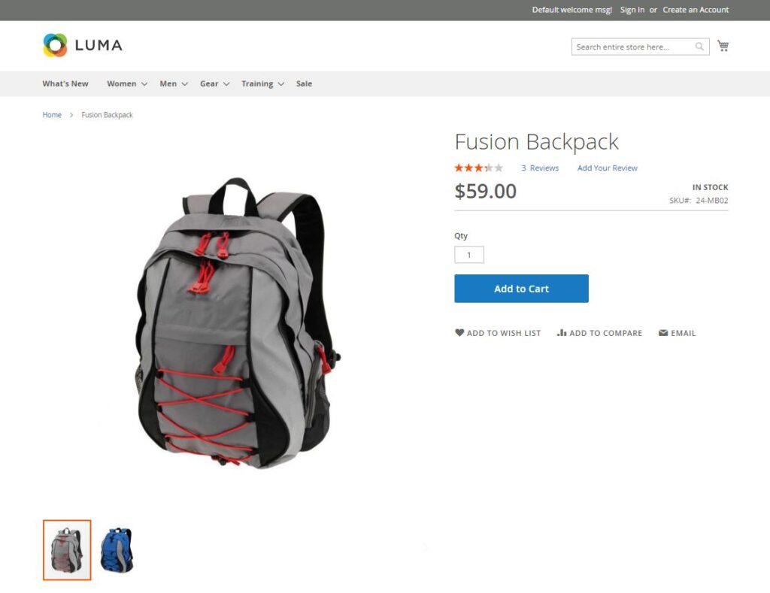This screenshot has width=770, height=593.
Task: Click the heart Add to Wish List icon
Action: pyautogui.click(x=459, y=332)
